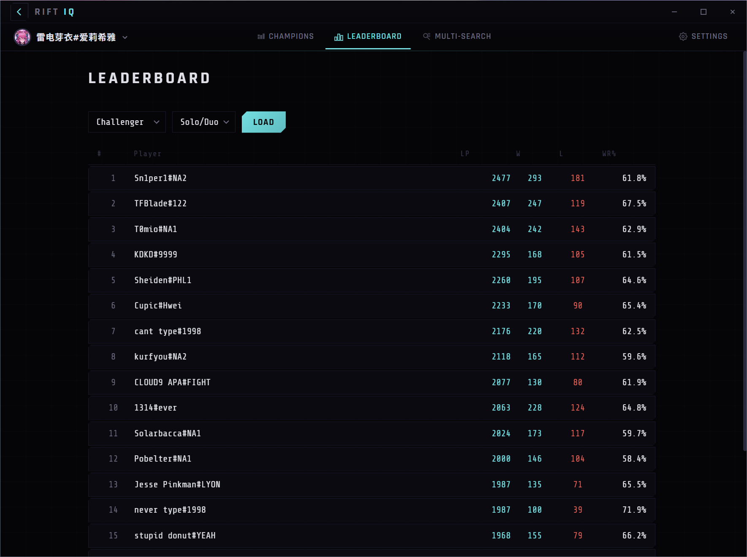Sort by the W column header
The width and height of the screenshot is (747, 557).
tap(518, 154)
